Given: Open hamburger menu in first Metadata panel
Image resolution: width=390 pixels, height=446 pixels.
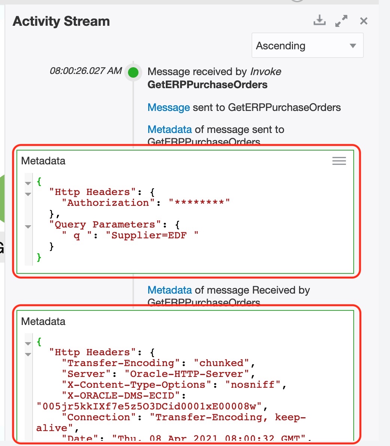Looking at the screenshot, I should [x=339, y=161].
